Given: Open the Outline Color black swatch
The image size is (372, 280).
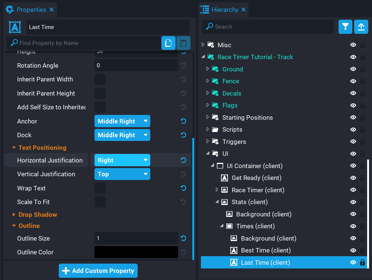Looking at the screenshot, I should (136, 252).
